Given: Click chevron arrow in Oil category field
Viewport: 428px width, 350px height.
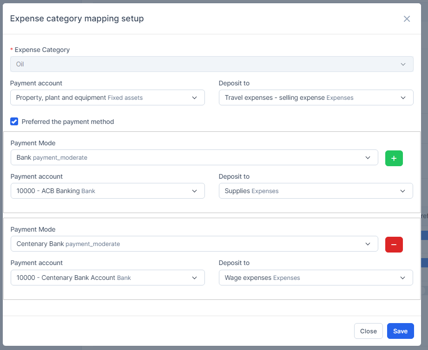Looking at the screenshot, I should [403, 64].
